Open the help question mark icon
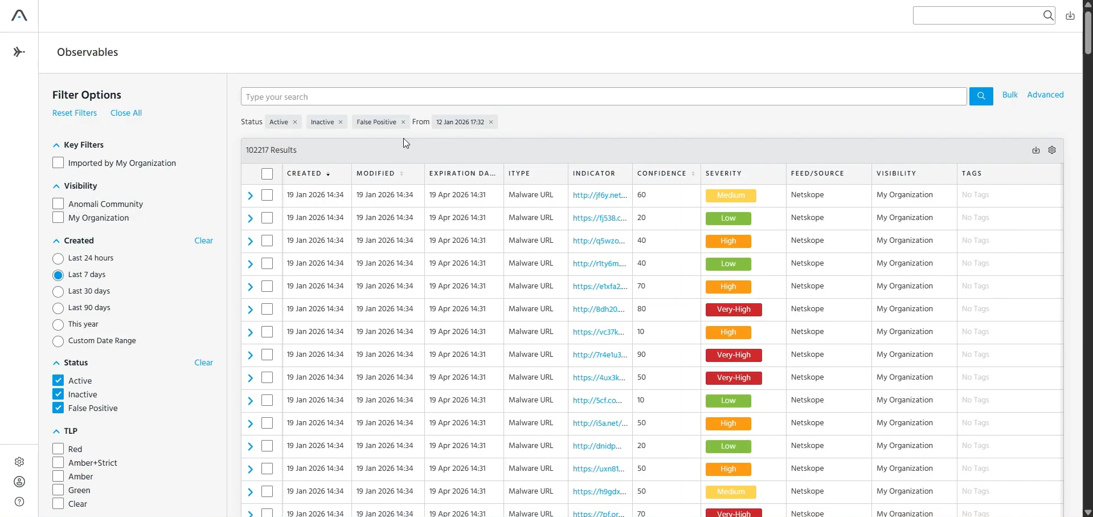The width and height of the screenshot is (1093, 517). 19,502
